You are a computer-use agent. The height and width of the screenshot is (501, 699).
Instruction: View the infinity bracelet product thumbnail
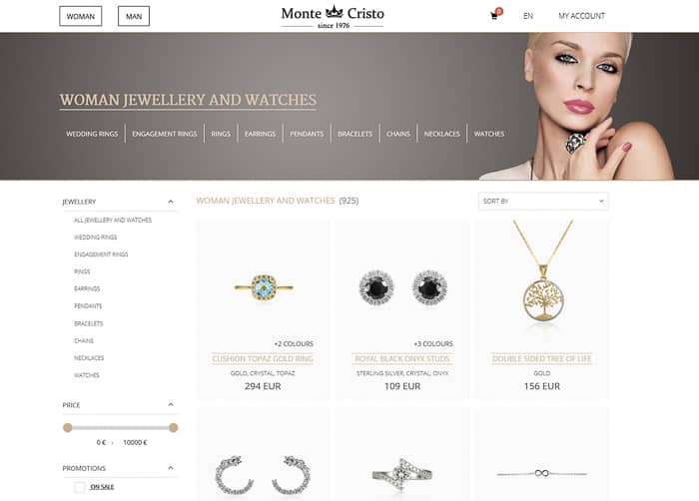coord(541,473)
